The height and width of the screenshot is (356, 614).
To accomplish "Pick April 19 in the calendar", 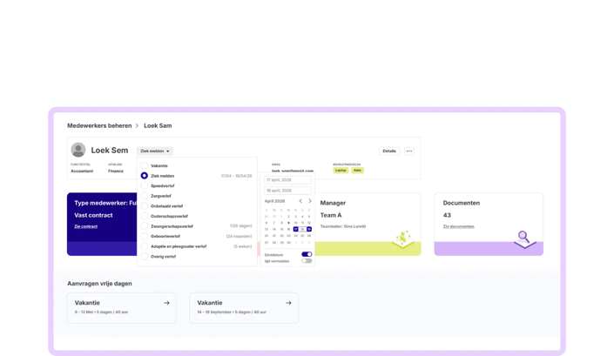I will point(309,229).
